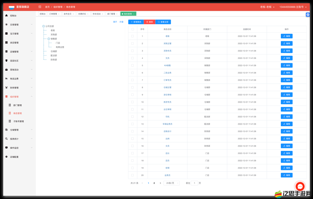Select the checkbox for row 5 KA销售

pyautogui.click(x=132, y=65)
